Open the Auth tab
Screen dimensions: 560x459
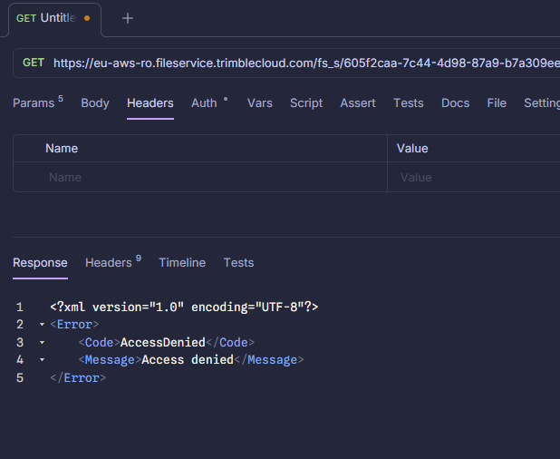[x=209, y=103]
